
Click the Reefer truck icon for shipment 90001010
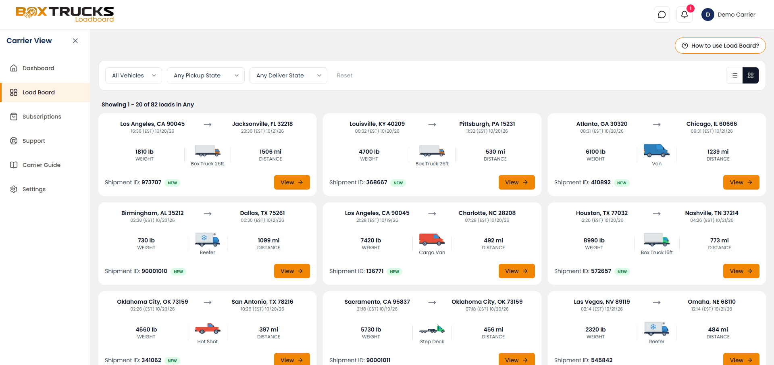pyautogui.click(x=208, y=240)
